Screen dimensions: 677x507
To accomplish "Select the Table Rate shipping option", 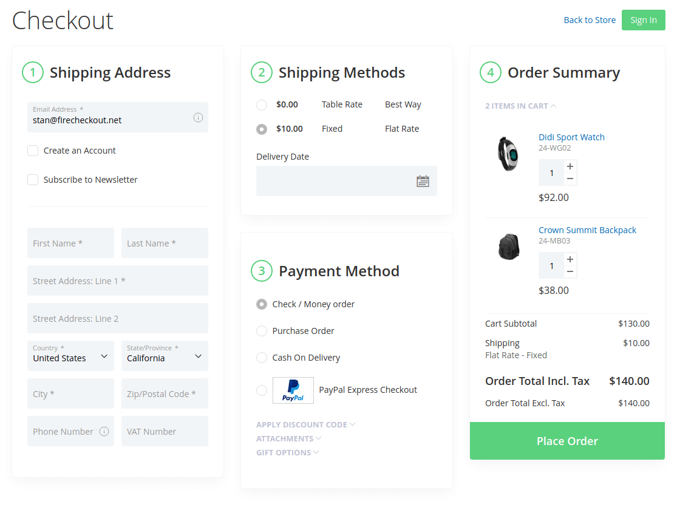I will [262, 105].
